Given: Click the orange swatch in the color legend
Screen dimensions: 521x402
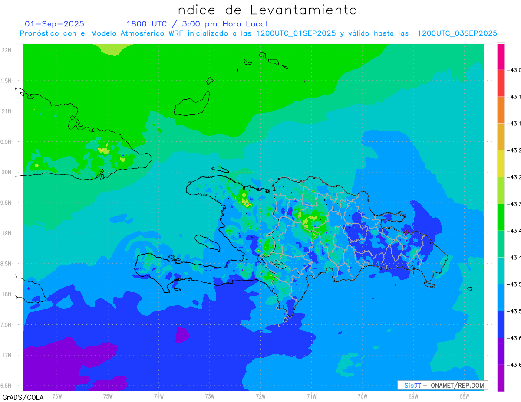Looking at the screenshot, I should click(501, 110).
